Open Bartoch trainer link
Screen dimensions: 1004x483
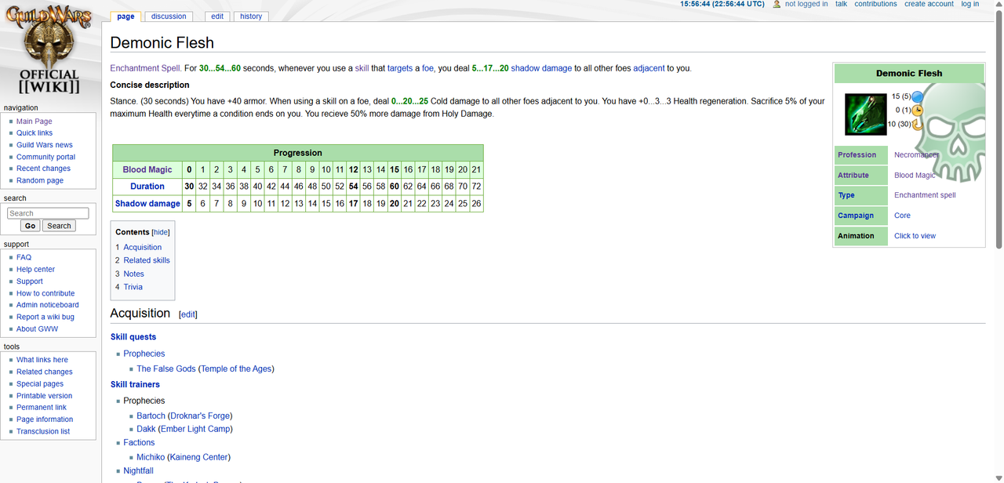pos(151,416)
